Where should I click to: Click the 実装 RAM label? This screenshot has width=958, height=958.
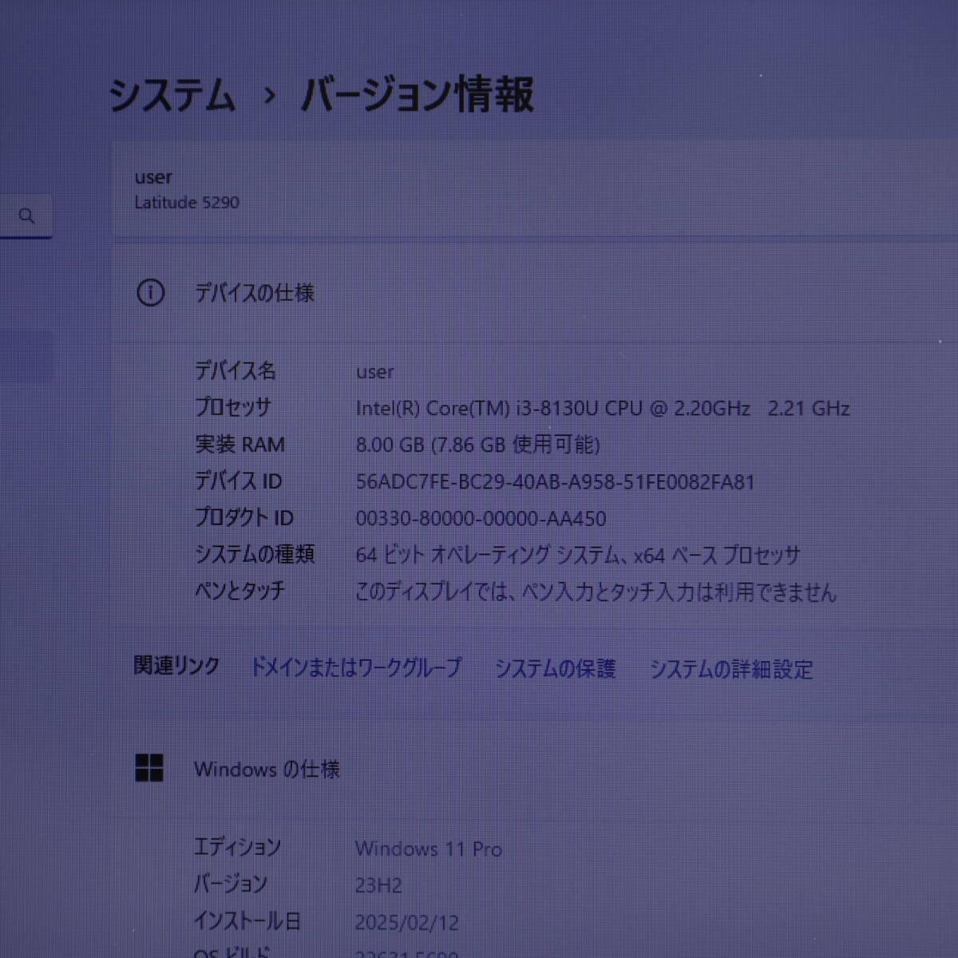240,444
